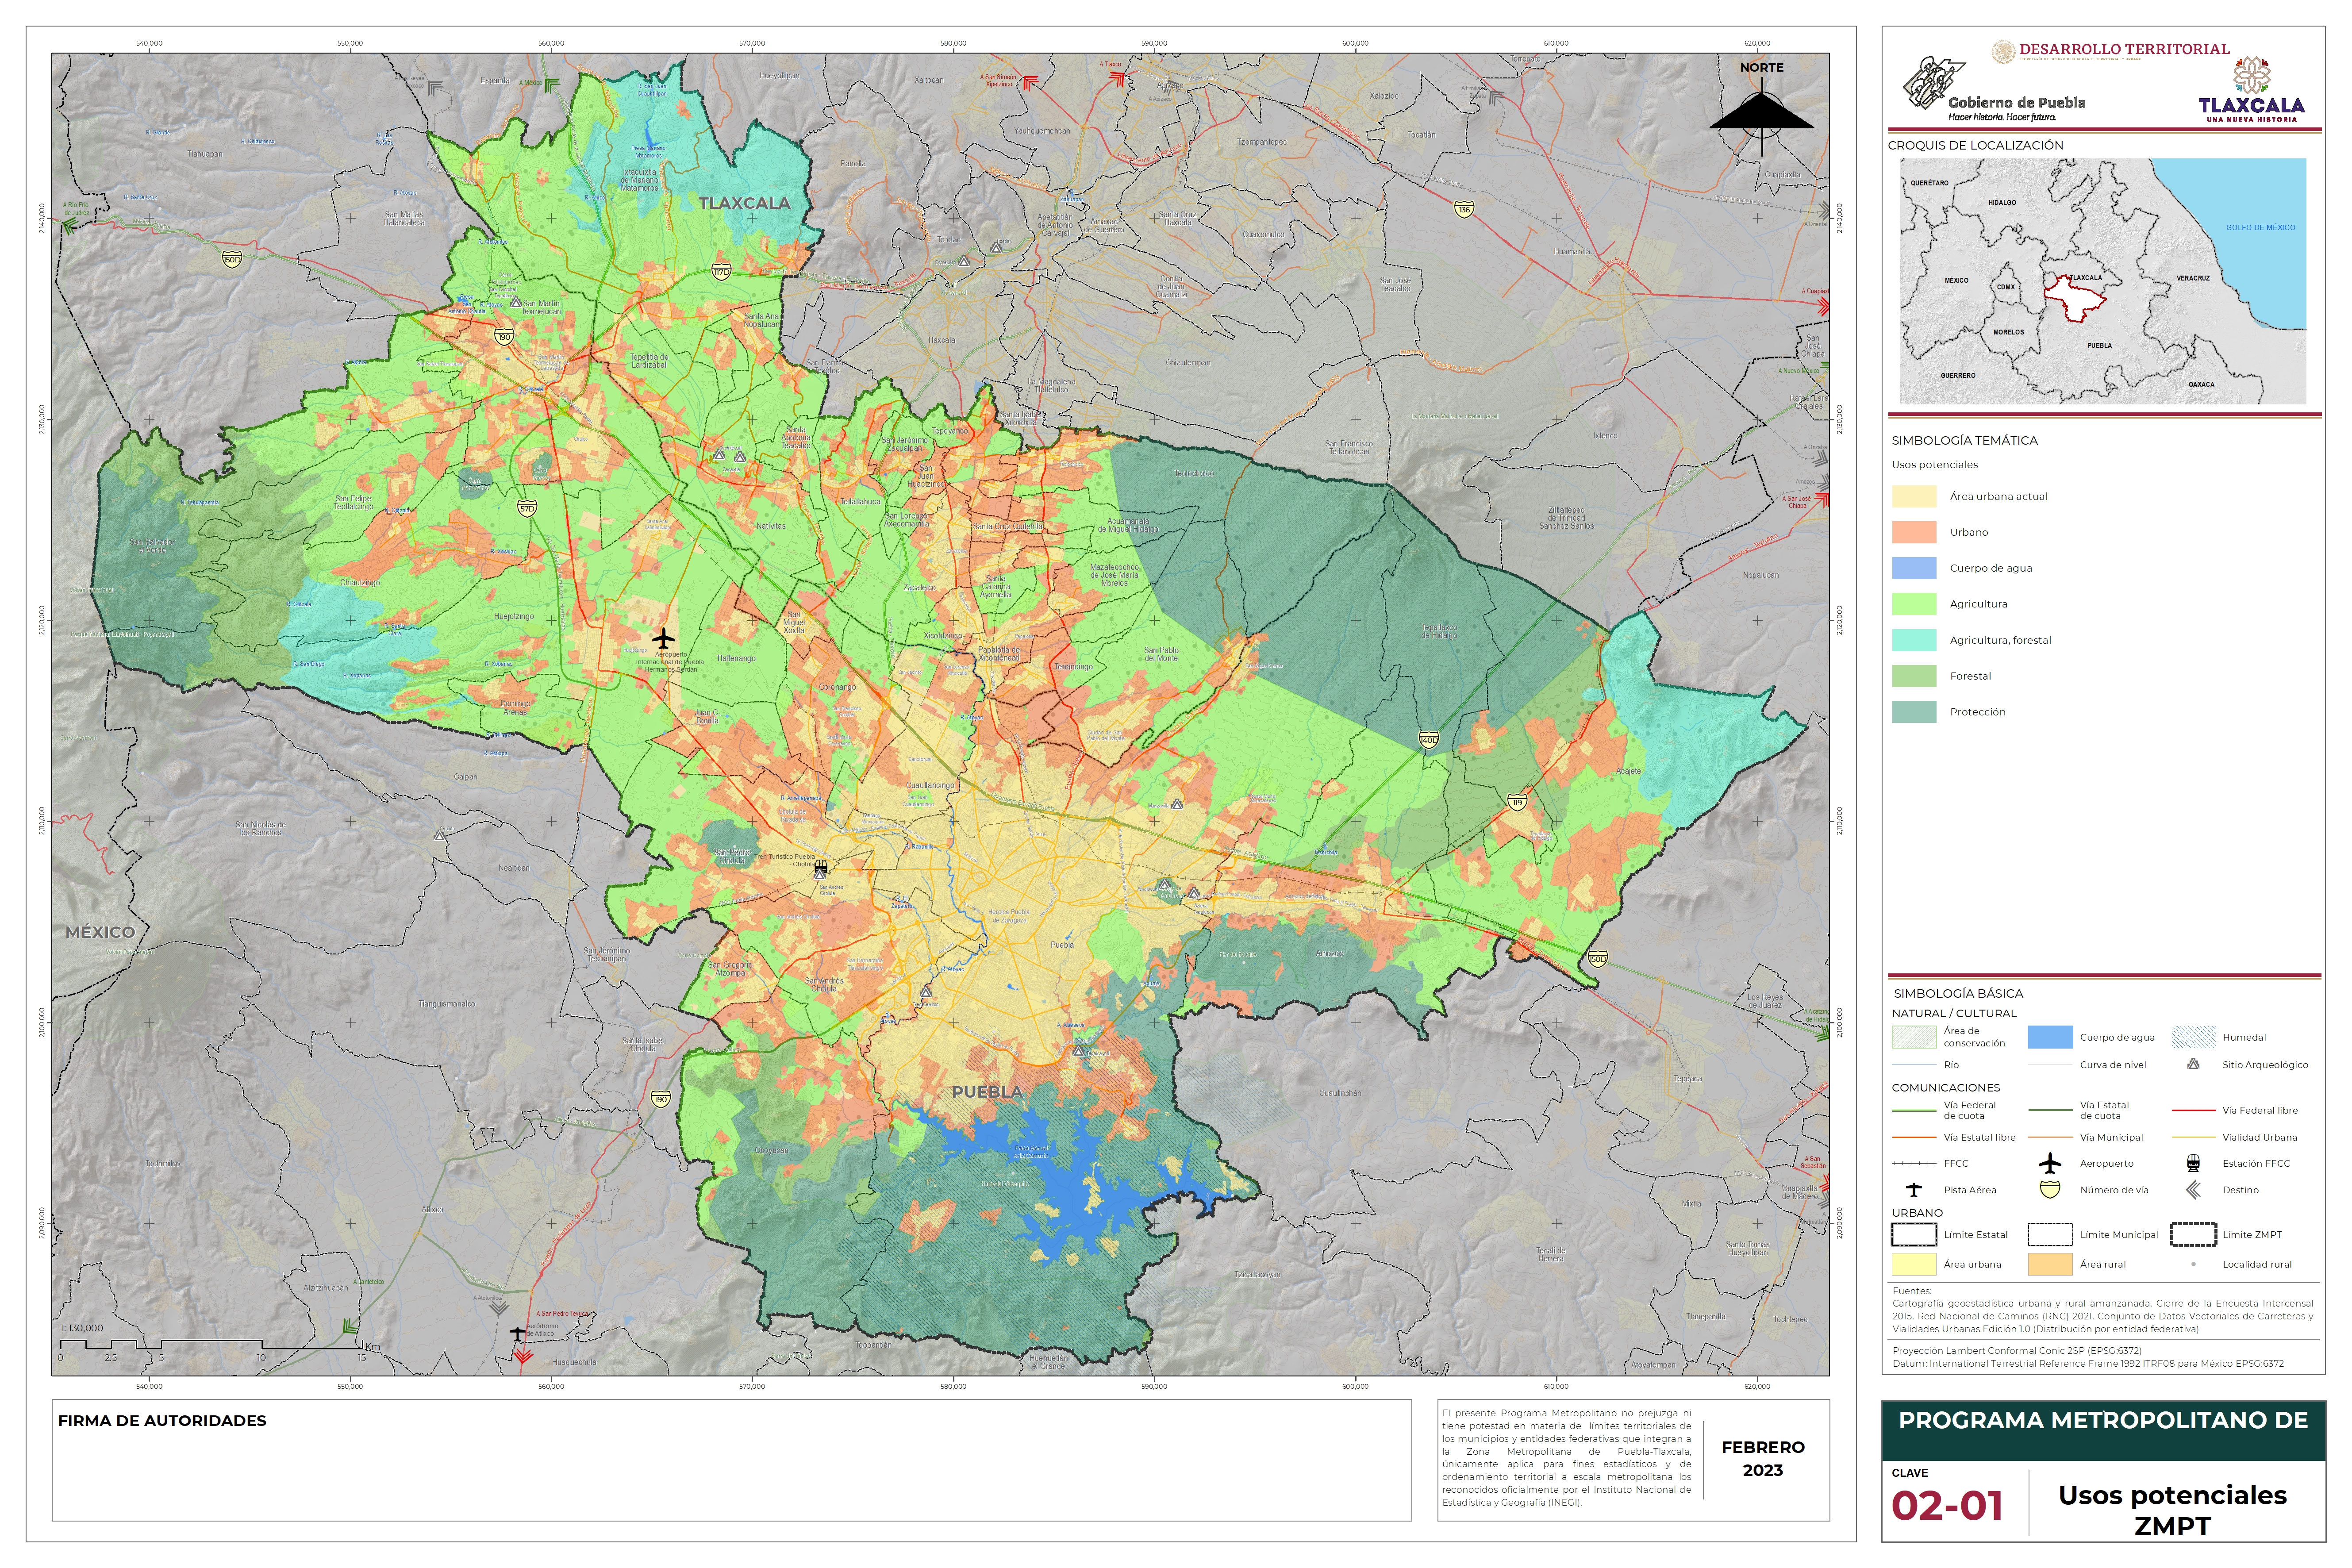
Task: Click the red 02-01 map key number
Action: [1947, 1506]
